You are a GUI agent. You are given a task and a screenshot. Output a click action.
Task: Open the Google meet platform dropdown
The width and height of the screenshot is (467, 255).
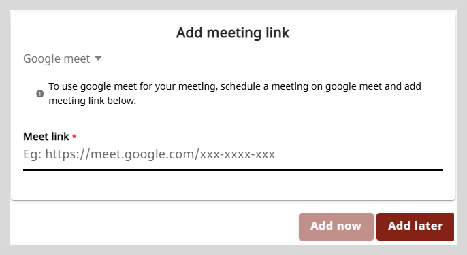coord(63,58)
